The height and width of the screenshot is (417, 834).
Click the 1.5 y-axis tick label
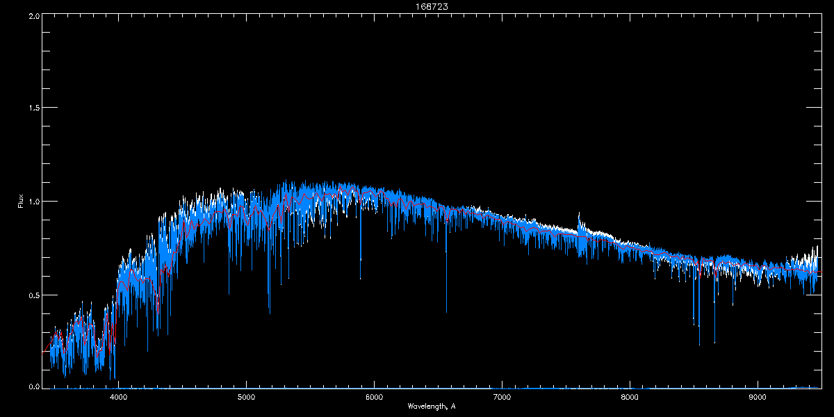33,108
